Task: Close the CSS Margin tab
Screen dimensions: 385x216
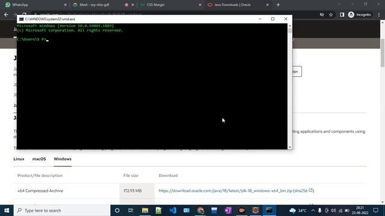Action: 200,5
